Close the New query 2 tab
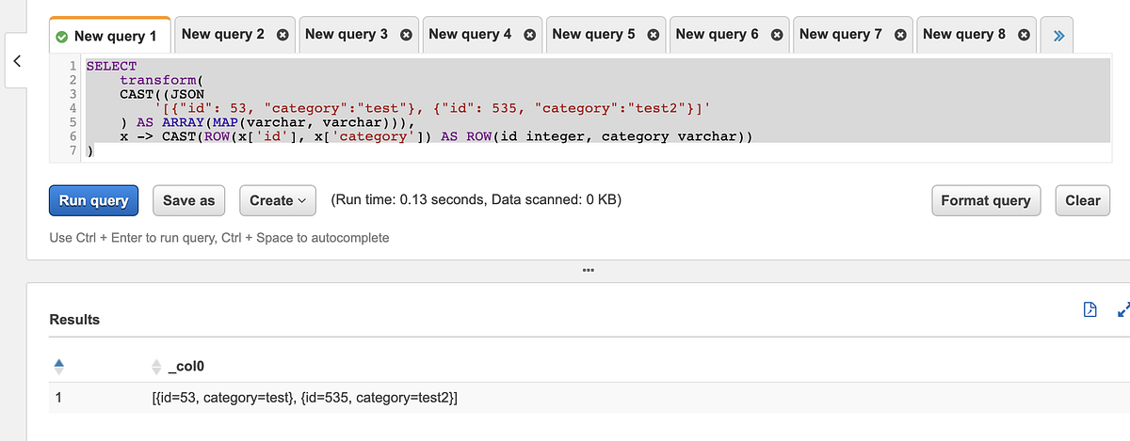This screenshot has height=441, width=1130. pos(282,35)
